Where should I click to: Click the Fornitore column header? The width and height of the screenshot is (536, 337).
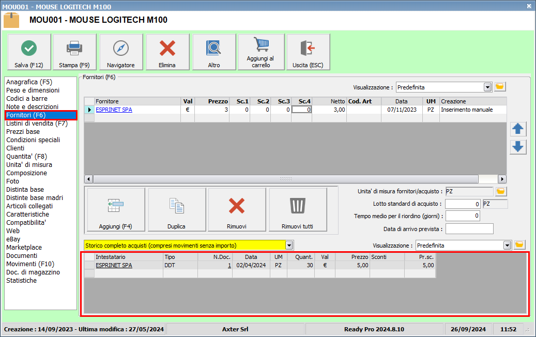click(138, 101)
